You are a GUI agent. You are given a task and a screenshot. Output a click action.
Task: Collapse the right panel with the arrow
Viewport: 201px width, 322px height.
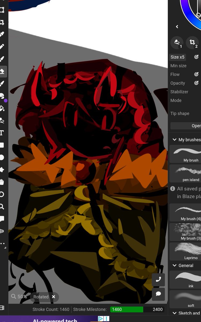click(x=177, y=27)
